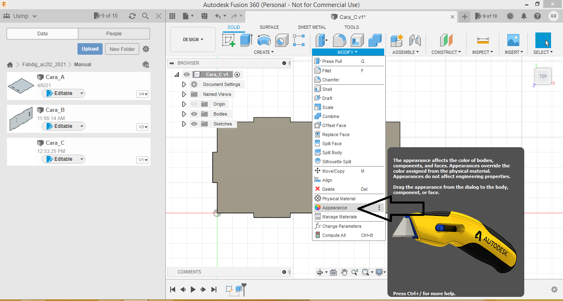Screen dimensions: 563x301
Task: Expand the Document Settings tree node
Action: 184,84
